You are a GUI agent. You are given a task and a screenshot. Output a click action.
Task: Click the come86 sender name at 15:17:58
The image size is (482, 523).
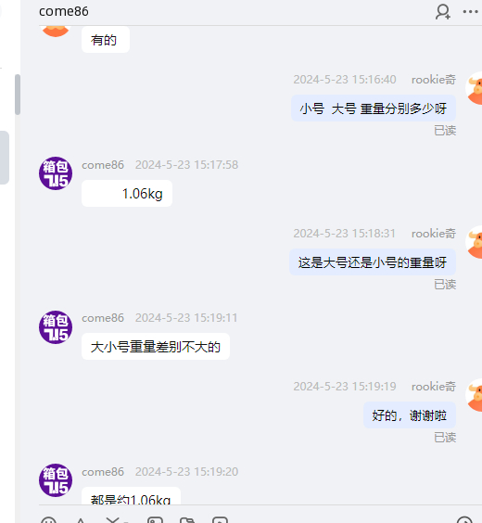[x=103, y=165]
